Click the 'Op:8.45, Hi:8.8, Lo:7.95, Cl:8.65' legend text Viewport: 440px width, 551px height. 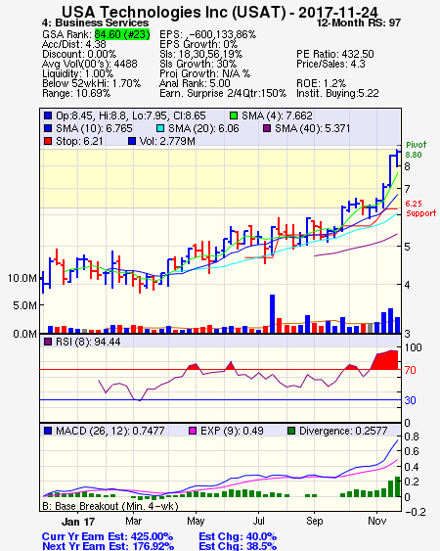[131, 115]
